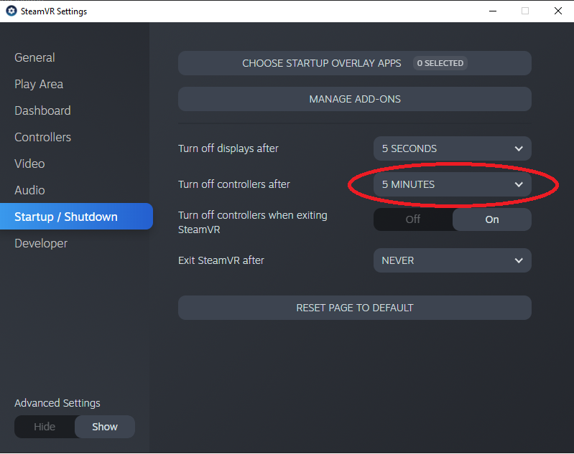The height and width of the screenshot is (454, 574).
Task: Switch to the Video settings
Action: (29, 164)
